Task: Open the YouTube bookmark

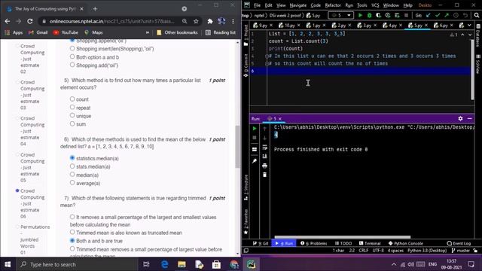Action: pyautogui.click(x=66, y=32)
